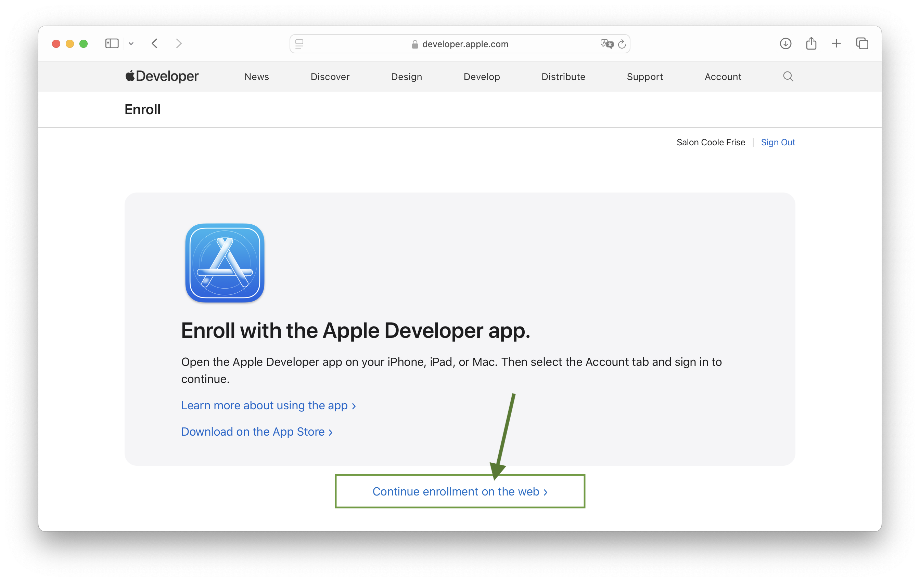Open the News menu item
920x582 pixels.
point(257,77)
